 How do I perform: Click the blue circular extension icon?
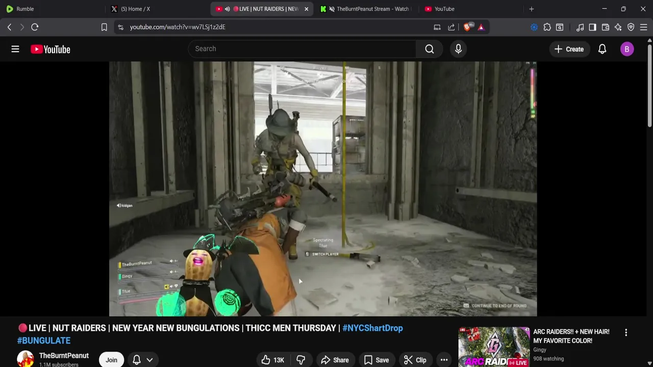click(x=534, y=27)
